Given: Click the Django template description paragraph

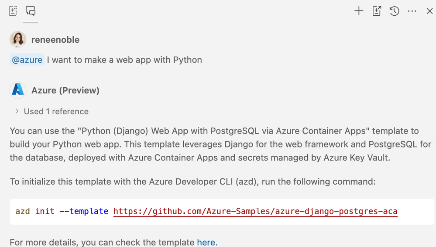Looking at the screenshot, I should coord(214,144).
